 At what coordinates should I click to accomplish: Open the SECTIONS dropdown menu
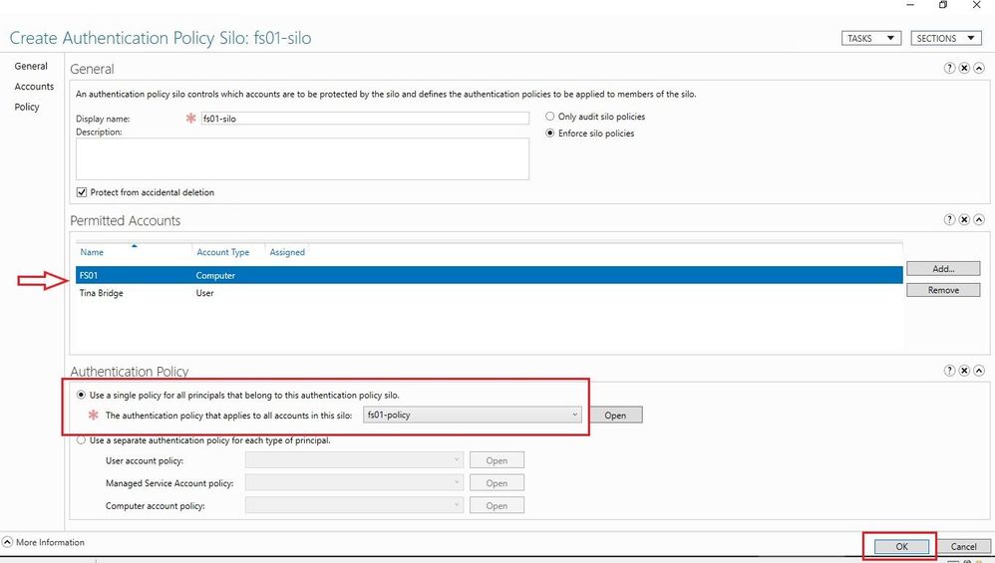945,38
